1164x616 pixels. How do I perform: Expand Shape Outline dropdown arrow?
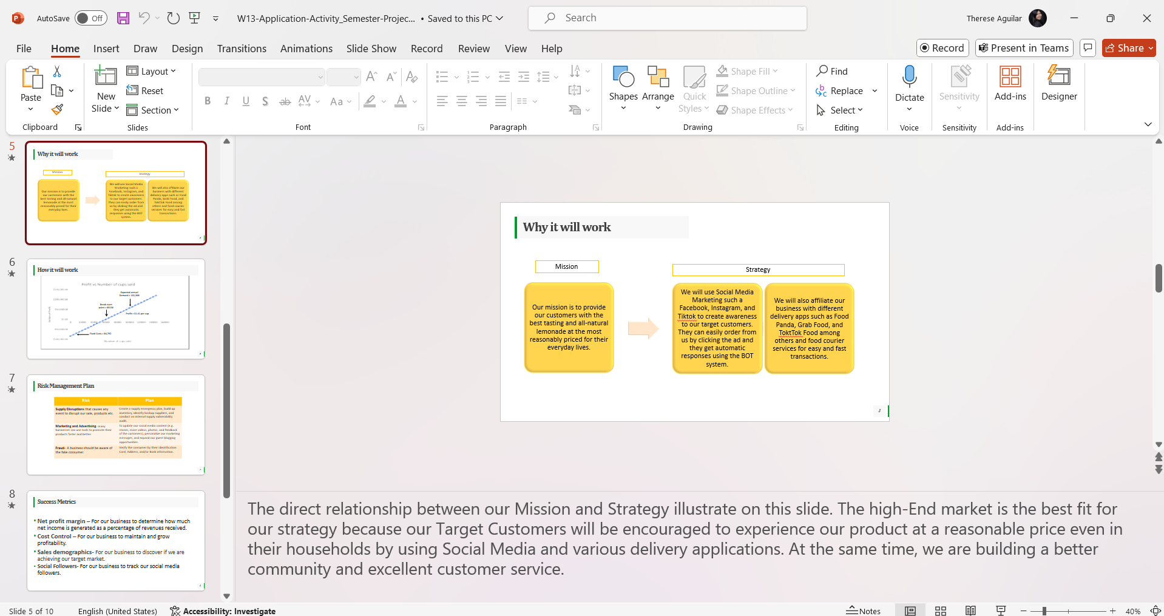pos(793,90)
